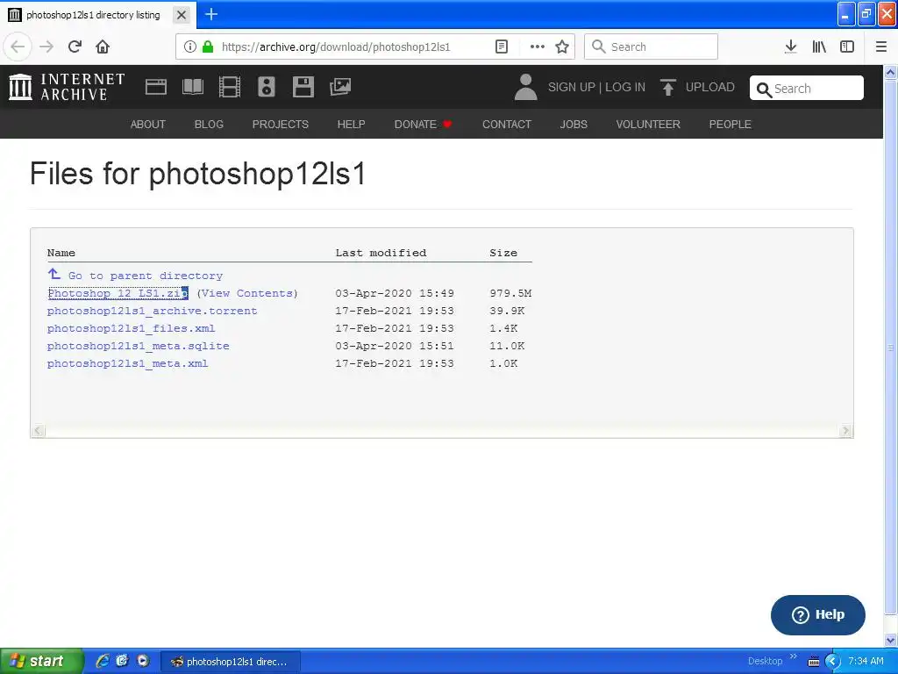Click the Upload arrow icon
This screenshot has width=898, height=674.
(x=667, y=87)
